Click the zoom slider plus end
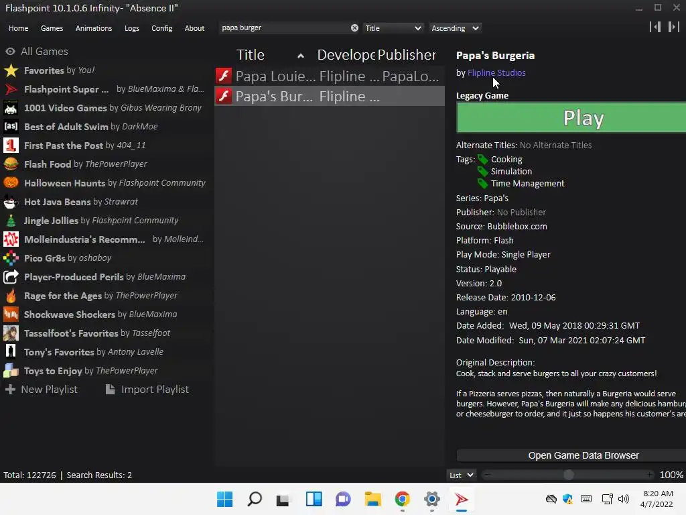The image size is (686, 515). [x=650, y=475]
